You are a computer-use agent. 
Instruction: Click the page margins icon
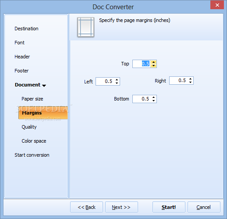[86, 27]
